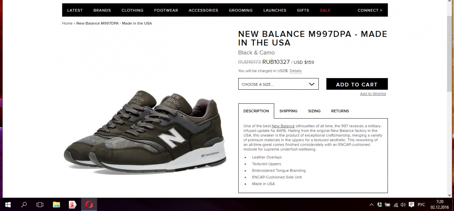Viewport: 454px width, 211px height.
Task: Launch File Explorer from taskbar
Action: [56, 205]
